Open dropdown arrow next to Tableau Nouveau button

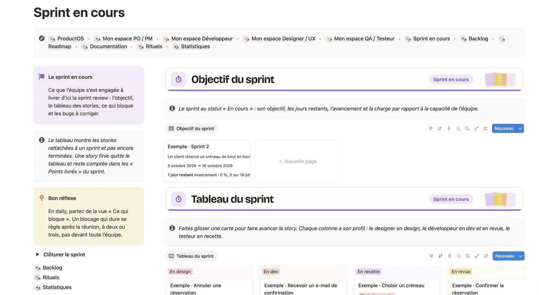coord(521,256)
